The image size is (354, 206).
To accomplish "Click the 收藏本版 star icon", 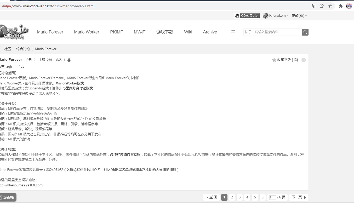I will tap(274, 60).
